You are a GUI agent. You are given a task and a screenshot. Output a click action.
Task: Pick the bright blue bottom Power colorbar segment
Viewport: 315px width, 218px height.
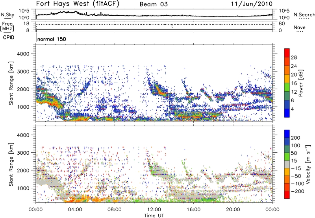click(287, 113)
